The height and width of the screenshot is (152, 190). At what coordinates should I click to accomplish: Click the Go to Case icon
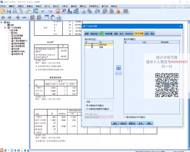[x=64, y=11]
